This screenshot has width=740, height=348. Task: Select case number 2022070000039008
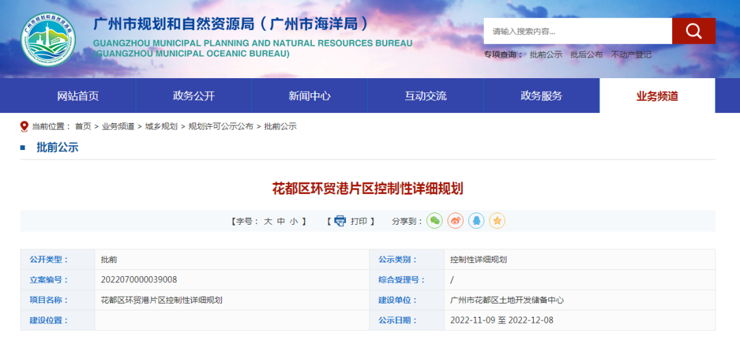pos(138,279)
